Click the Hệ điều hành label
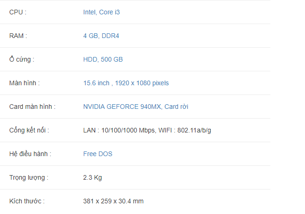This screenshot has width=305, height=214. [30, 154]
